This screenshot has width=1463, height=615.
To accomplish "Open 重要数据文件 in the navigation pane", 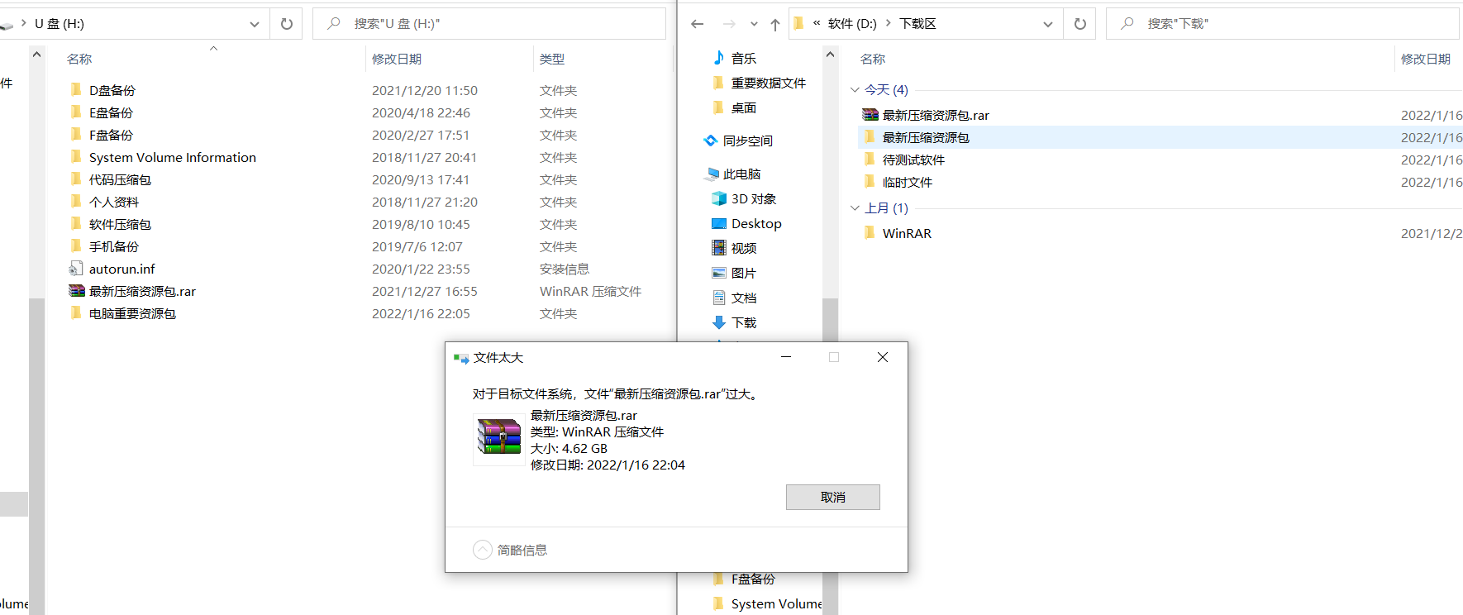I will tap(769, 83).
